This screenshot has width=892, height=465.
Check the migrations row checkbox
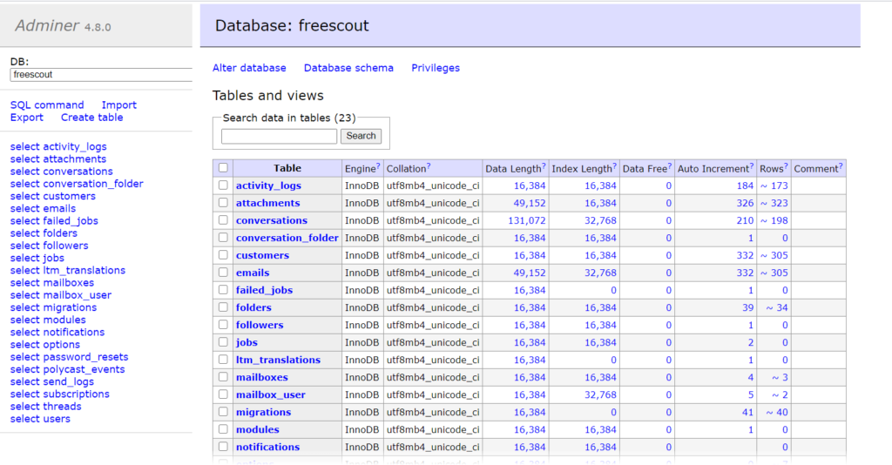[x=223, y=412]
